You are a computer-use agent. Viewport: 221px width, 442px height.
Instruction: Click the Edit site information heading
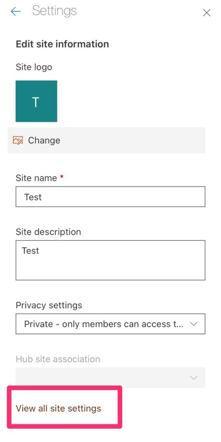pos(62,44)
